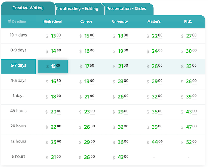Open the Presentation • Slides tab
This screenshot has width=208, height=167.
(x=126, y=9)
